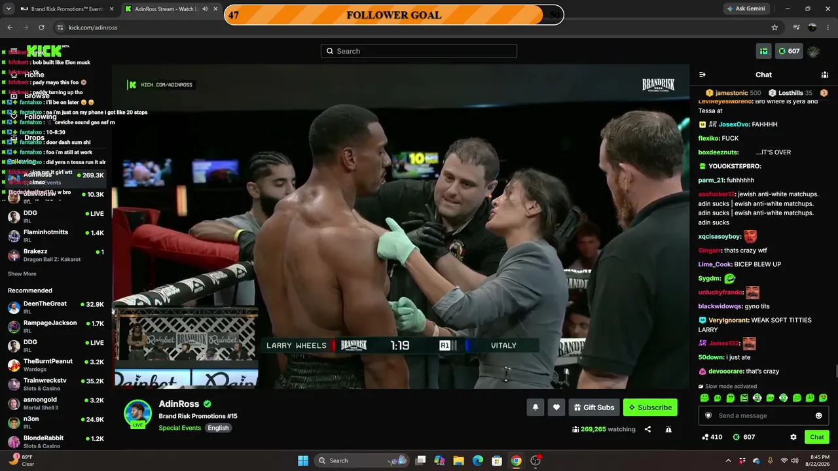Open OBS Studio from the taskbar
Viewport: 838px width, 471px height.
(536, 461)
